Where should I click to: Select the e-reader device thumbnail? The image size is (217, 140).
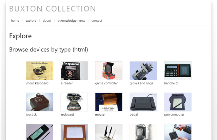point(74,71)
